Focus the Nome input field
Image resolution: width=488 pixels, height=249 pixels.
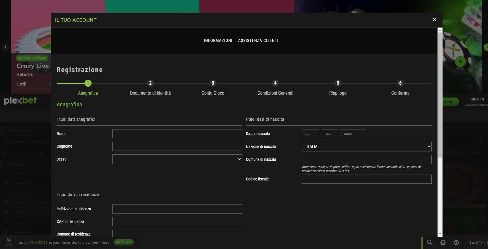pyautogui.click(x=177, y=134)
